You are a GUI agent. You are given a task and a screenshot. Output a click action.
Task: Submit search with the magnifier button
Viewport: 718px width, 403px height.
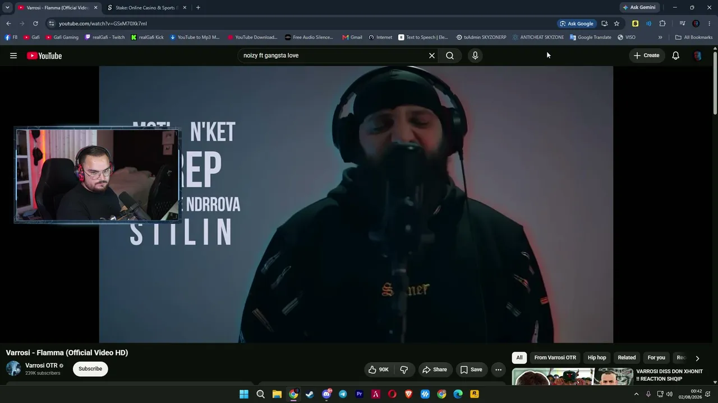(450, 55)
